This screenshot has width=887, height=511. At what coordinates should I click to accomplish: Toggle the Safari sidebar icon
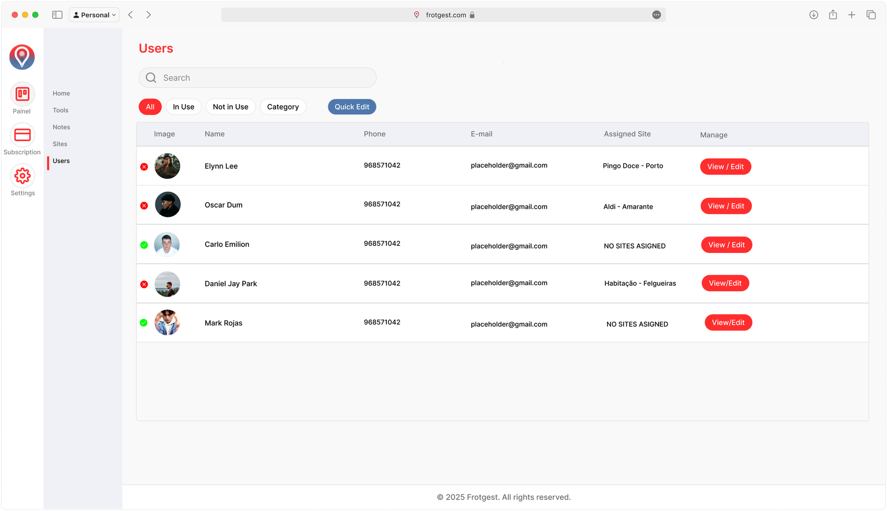57,15
